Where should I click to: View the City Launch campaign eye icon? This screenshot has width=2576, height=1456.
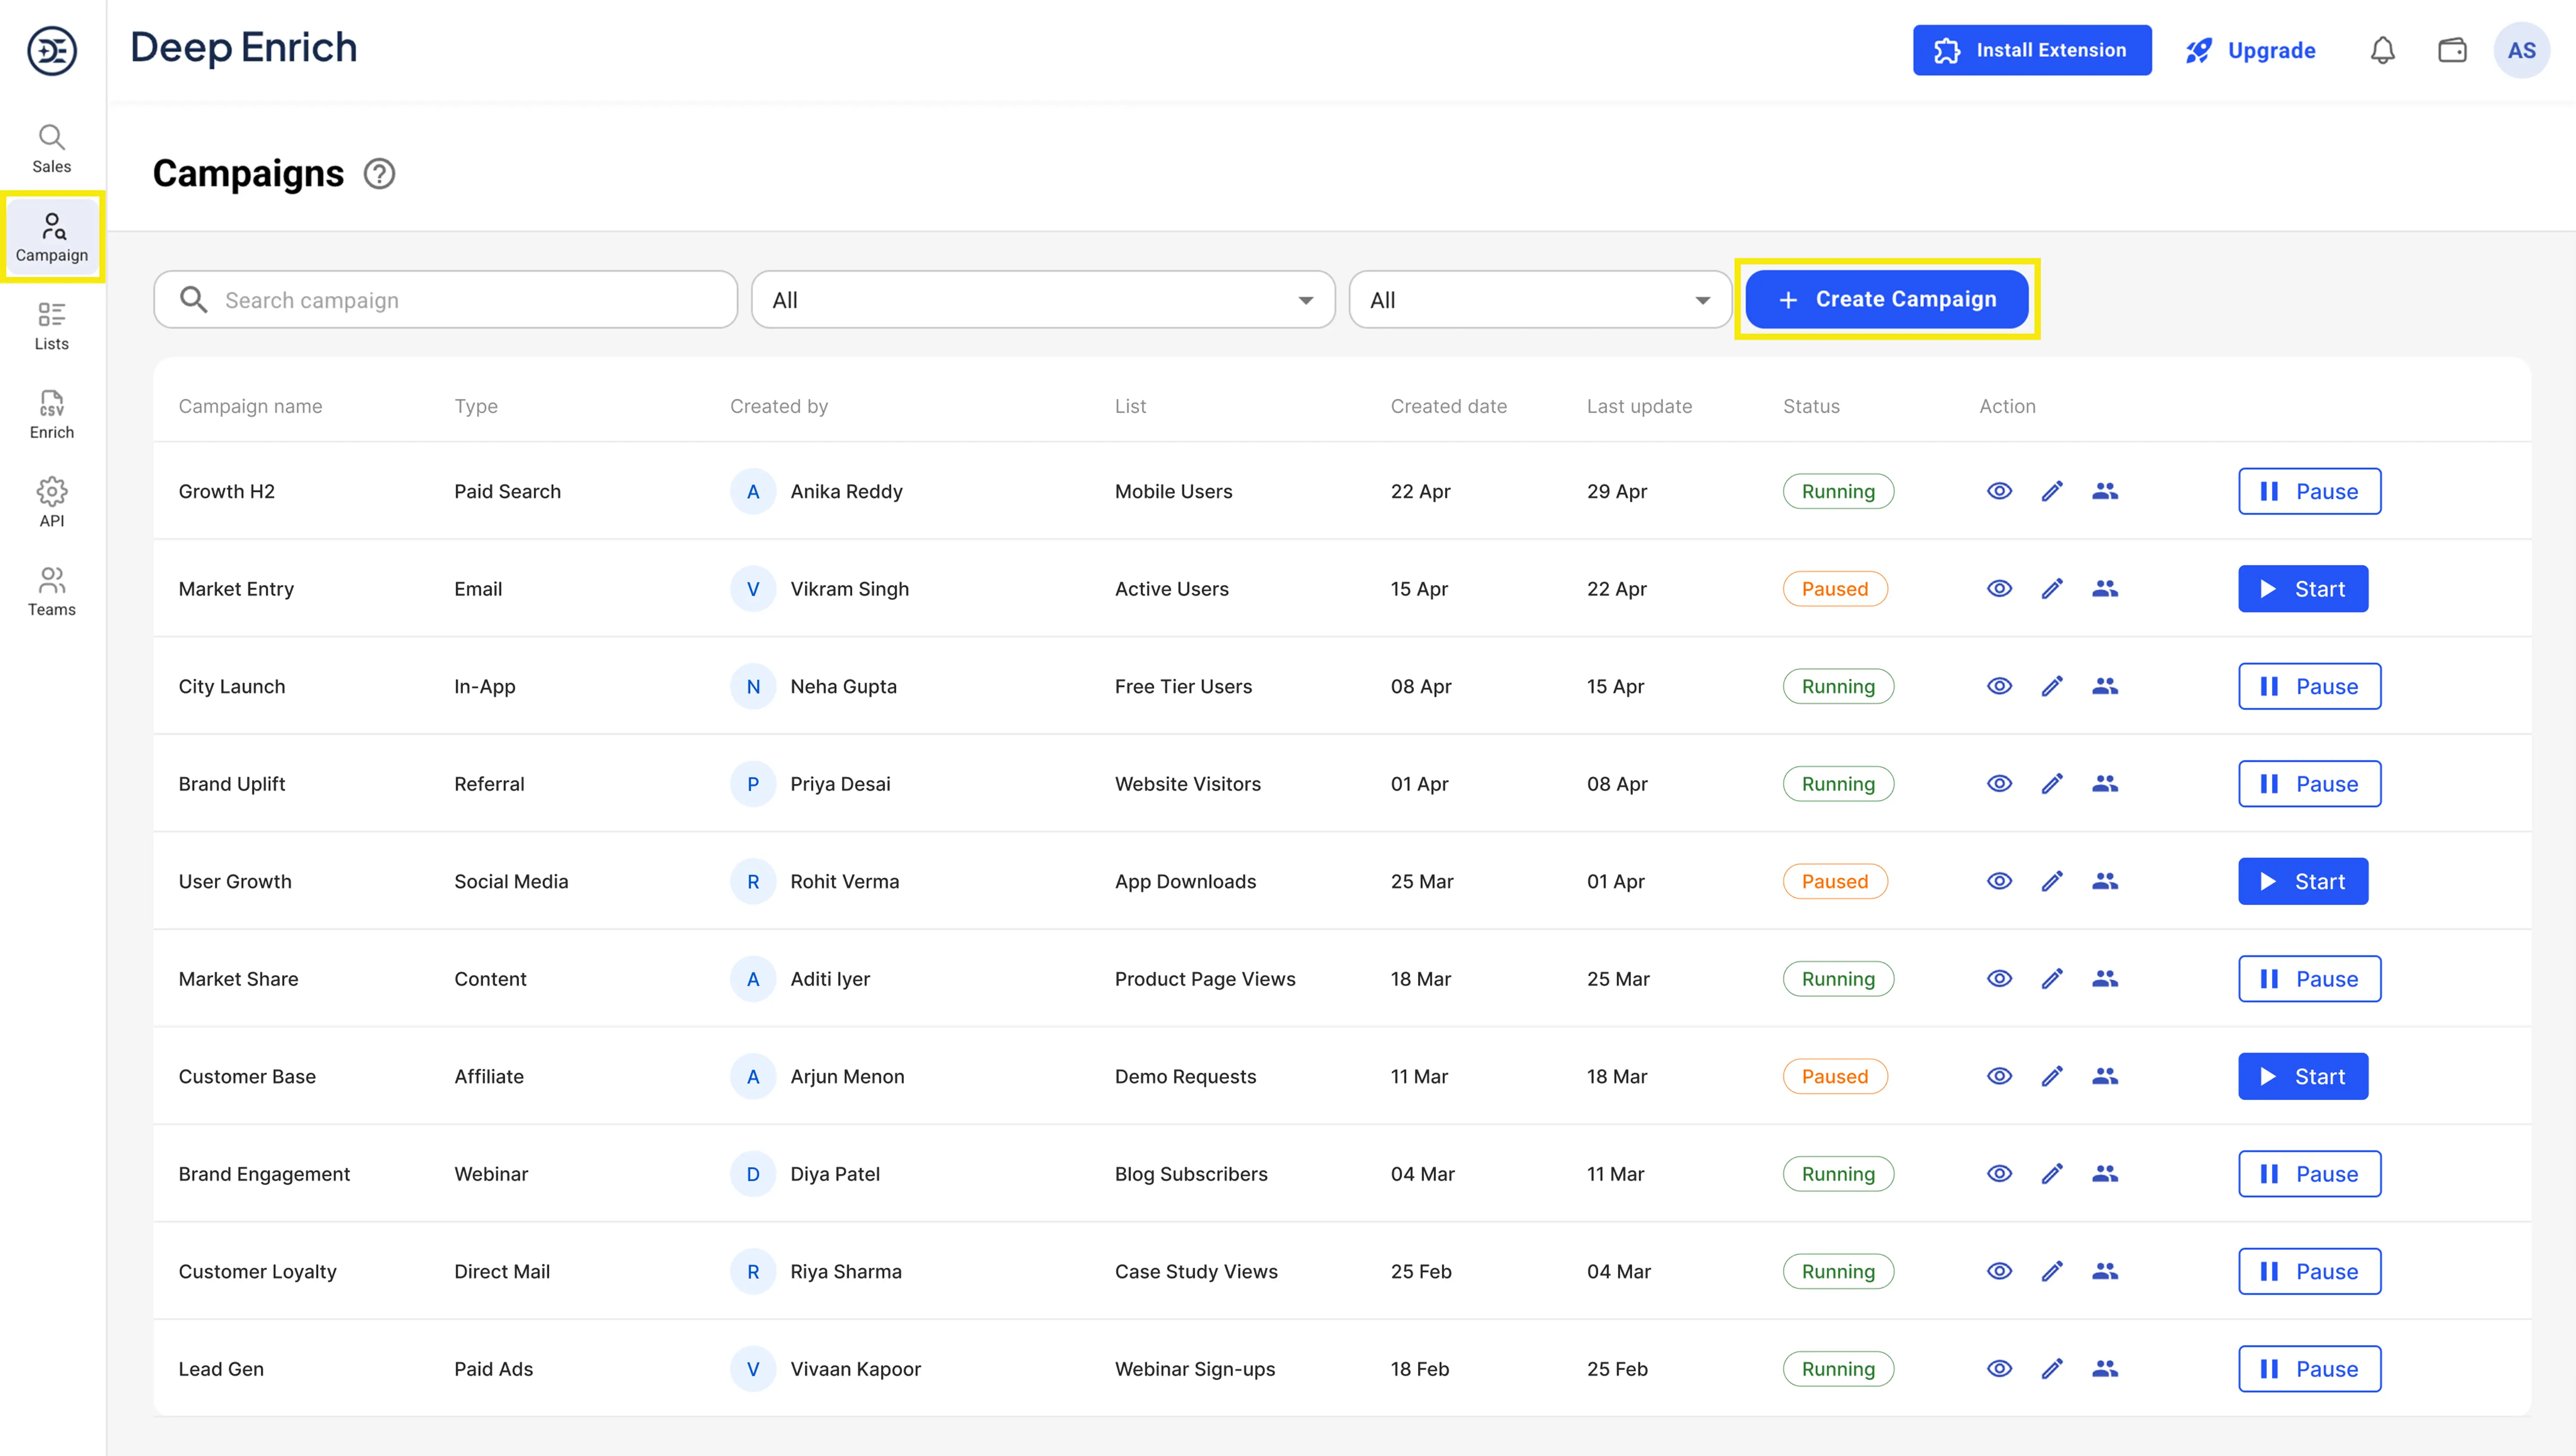(1999, 686)
